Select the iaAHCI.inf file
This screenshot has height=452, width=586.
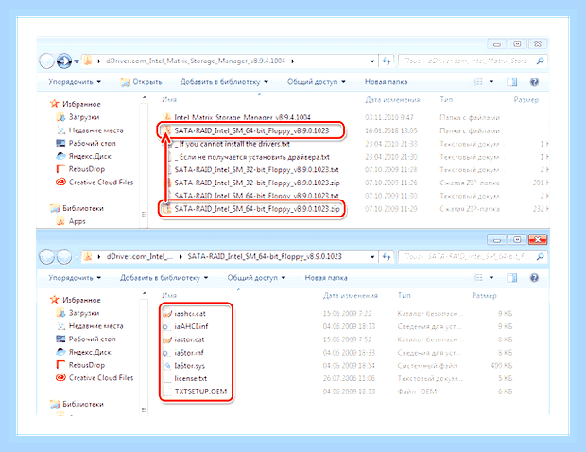(x=186, y=326)
